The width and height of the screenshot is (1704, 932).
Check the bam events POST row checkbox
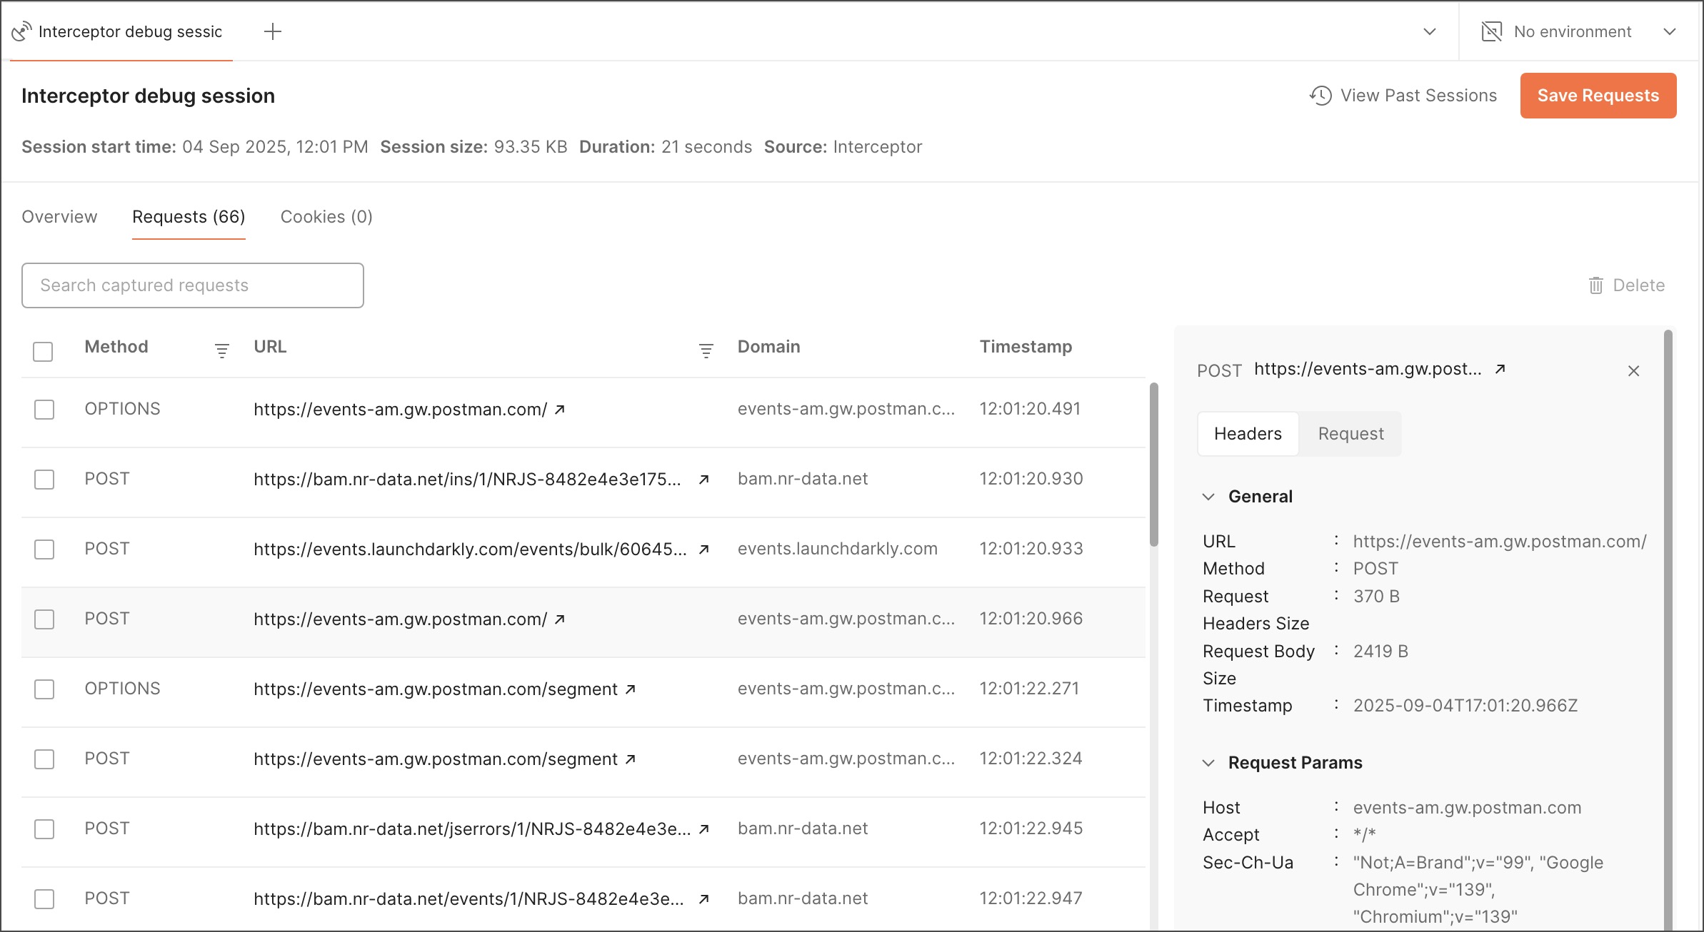pos(44,899)
